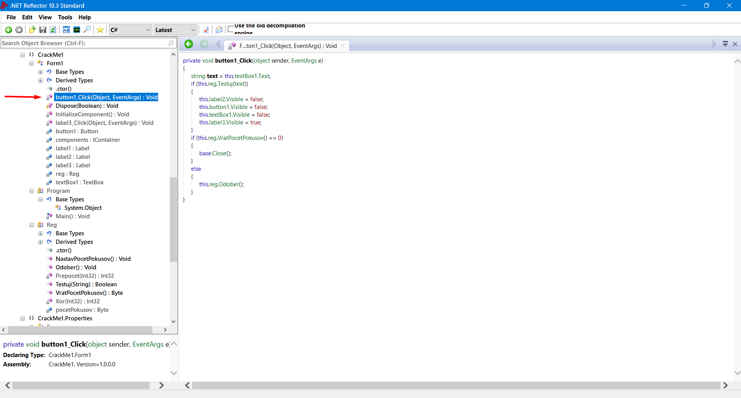
Task: Collapse Base Types under Program
Action: pyautogui.click(x=40, y=199)
